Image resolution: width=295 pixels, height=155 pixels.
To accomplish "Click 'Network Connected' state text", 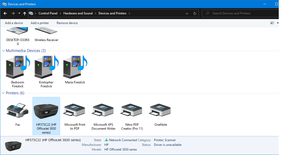I will coord(123,140).
